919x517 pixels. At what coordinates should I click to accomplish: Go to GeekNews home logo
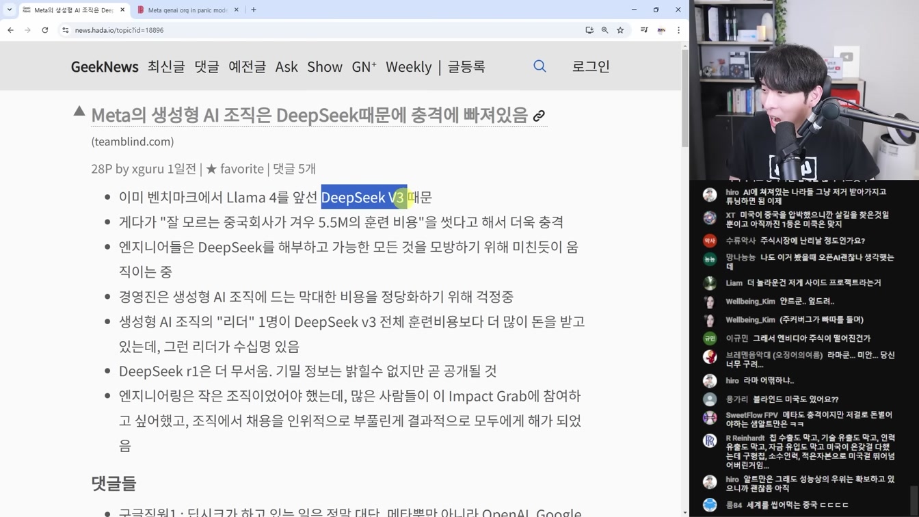pos(105,66)
